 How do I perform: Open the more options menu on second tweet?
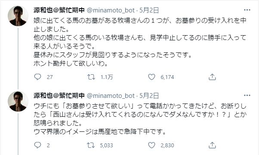click(247, 95)
